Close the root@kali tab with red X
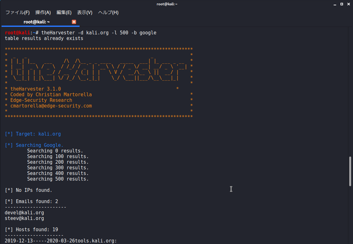The height and width of the screenshot is (244, 353). 74,22
